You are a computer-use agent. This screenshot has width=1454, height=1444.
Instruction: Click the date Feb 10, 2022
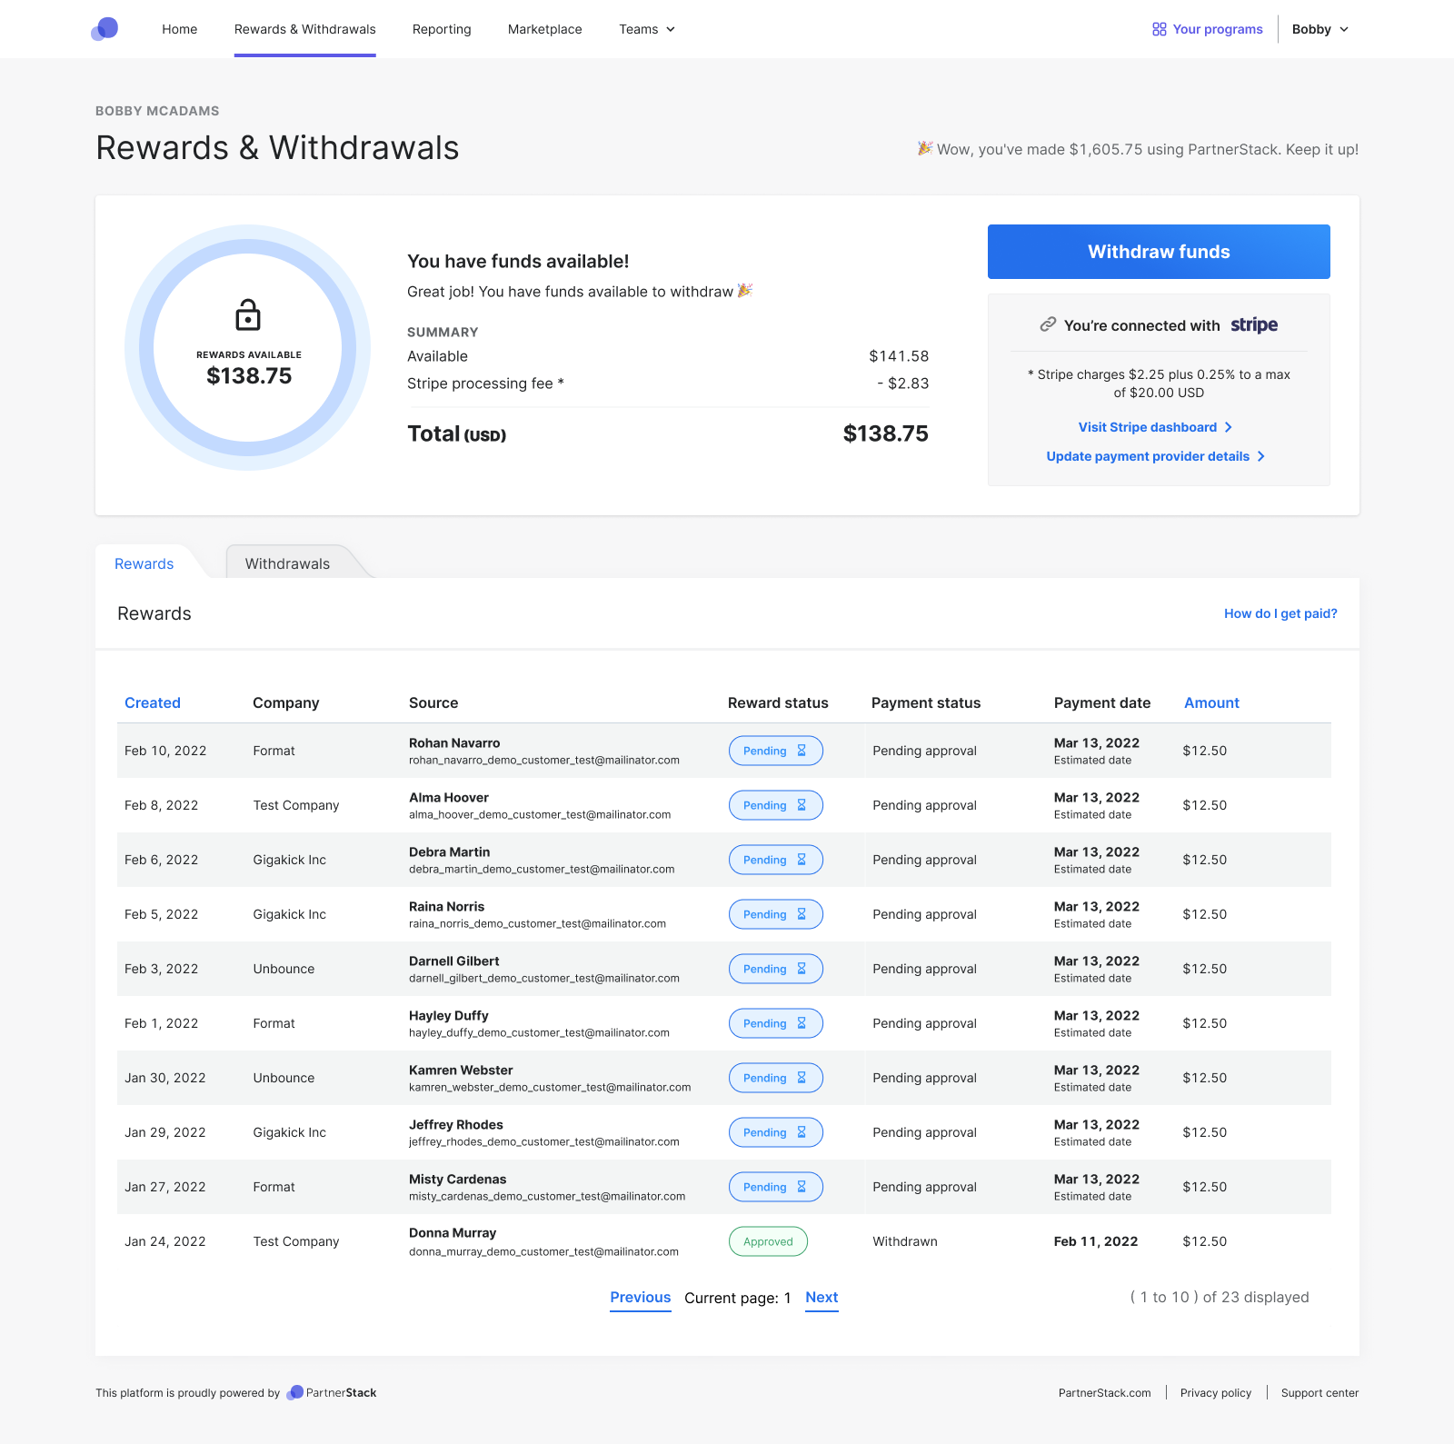(x=165, y=751)
